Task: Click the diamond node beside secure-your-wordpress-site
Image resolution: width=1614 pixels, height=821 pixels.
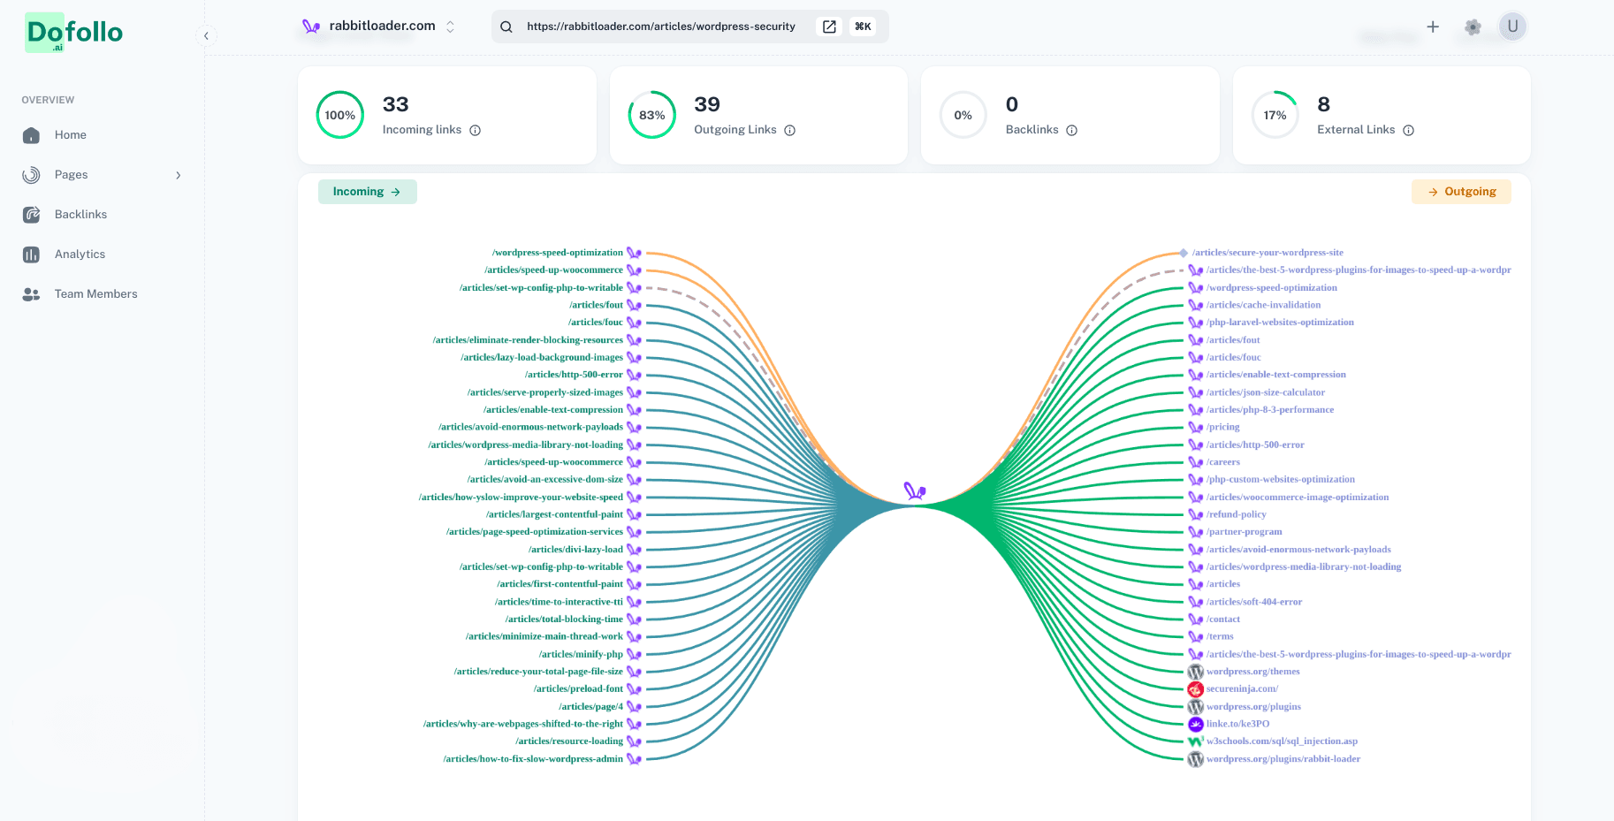Action: [1184, 253]
